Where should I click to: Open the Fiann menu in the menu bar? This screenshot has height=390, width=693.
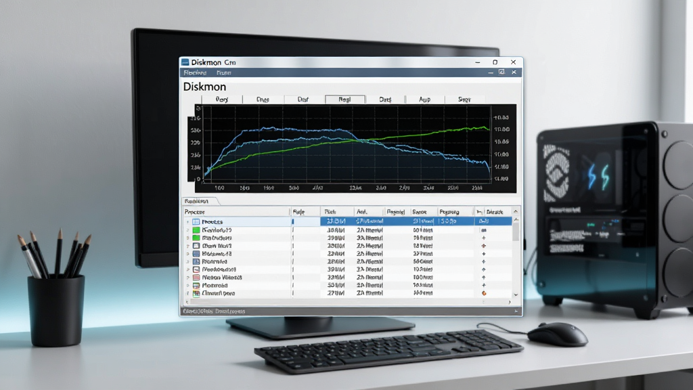point(223,72)
